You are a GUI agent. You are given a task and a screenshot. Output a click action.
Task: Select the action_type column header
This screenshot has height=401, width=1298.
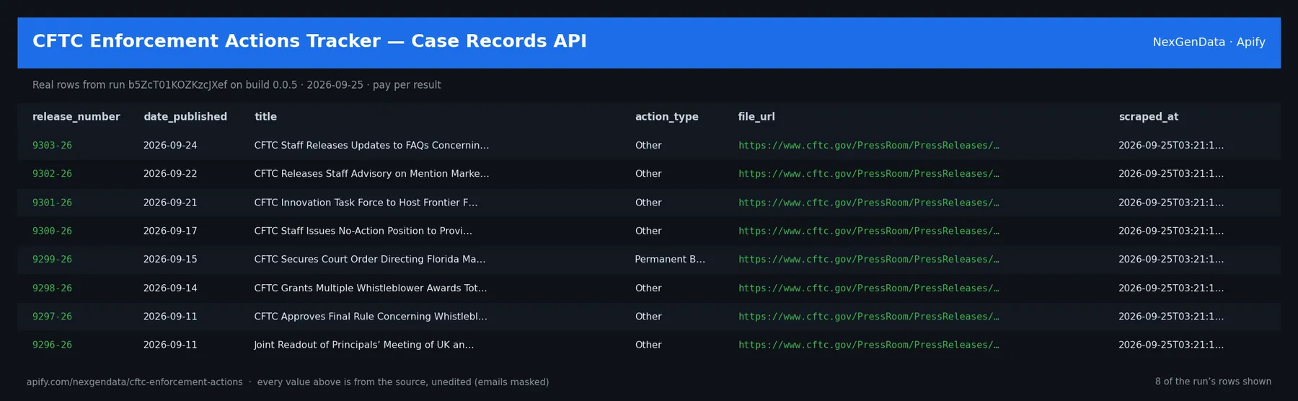click(x=667, y=117)
